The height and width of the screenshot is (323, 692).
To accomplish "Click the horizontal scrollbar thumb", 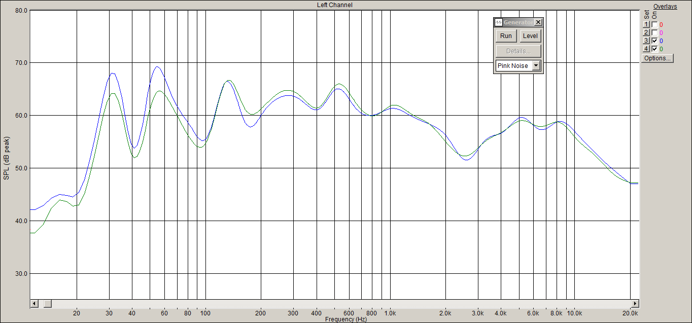I will pos(47,303).
